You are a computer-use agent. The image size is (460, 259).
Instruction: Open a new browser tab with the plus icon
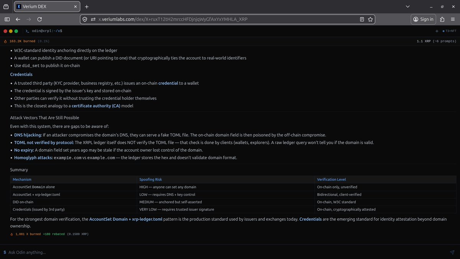tap(87, 7)
